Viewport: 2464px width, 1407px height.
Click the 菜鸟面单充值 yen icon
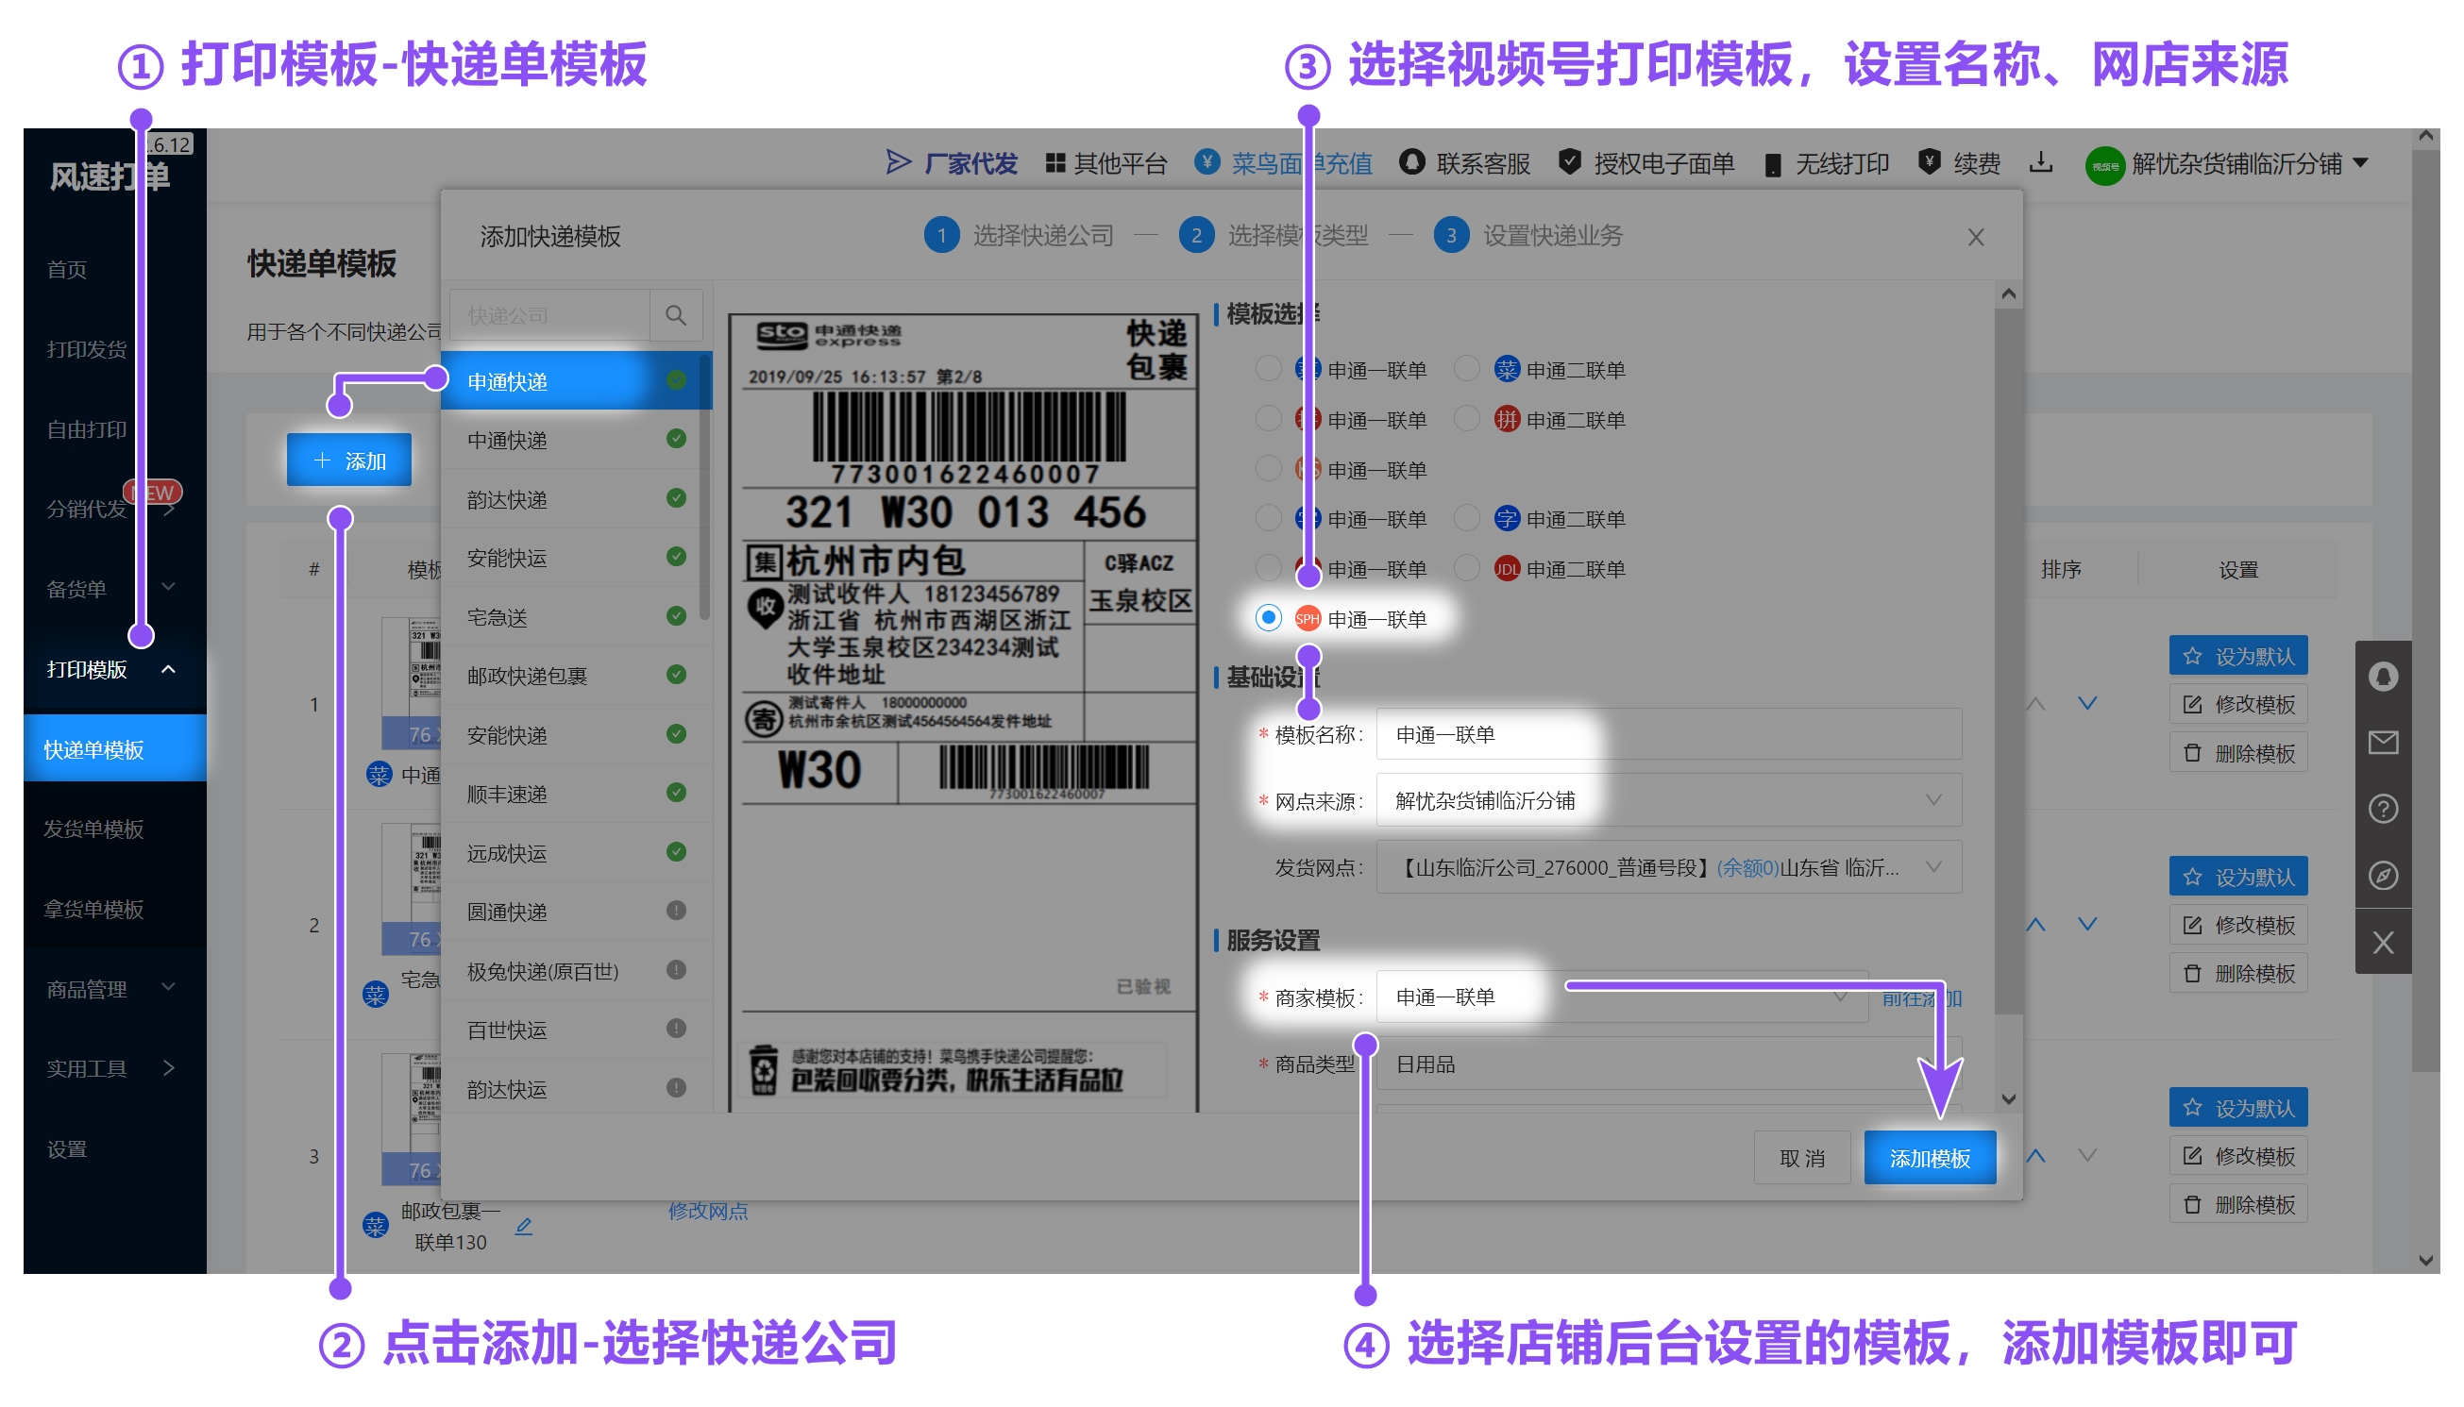(x=1207, y=161)
